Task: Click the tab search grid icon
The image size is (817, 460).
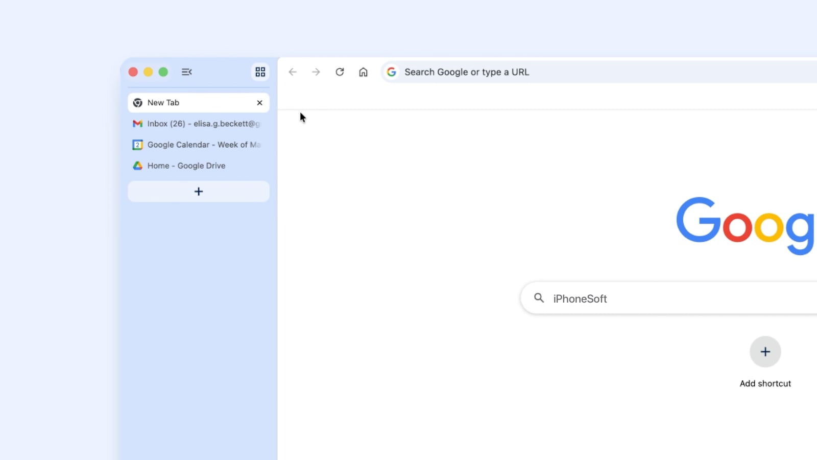Action: 260,72
